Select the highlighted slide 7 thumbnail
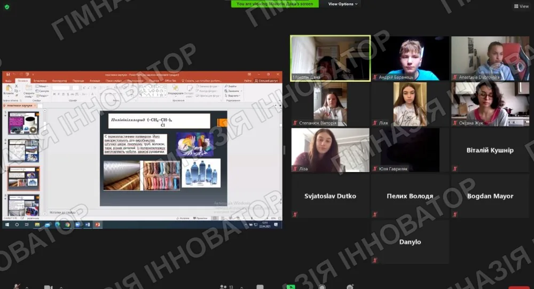The height and width of the screenshot is (289, 534). click(23, 178)
